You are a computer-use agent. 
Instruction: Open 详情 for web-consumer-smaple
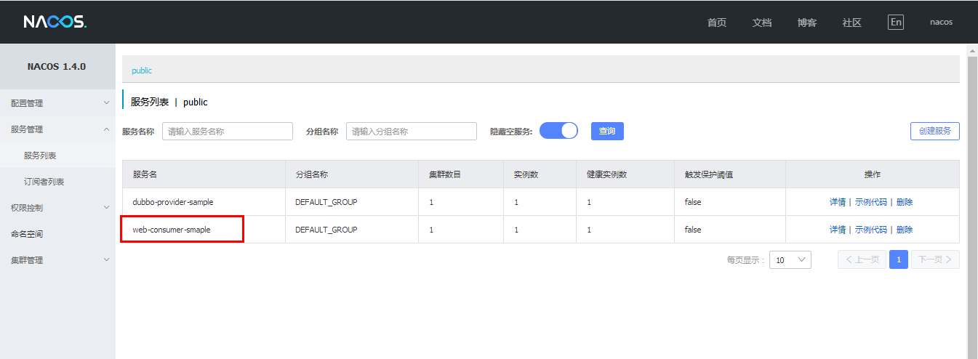[838, 230]
